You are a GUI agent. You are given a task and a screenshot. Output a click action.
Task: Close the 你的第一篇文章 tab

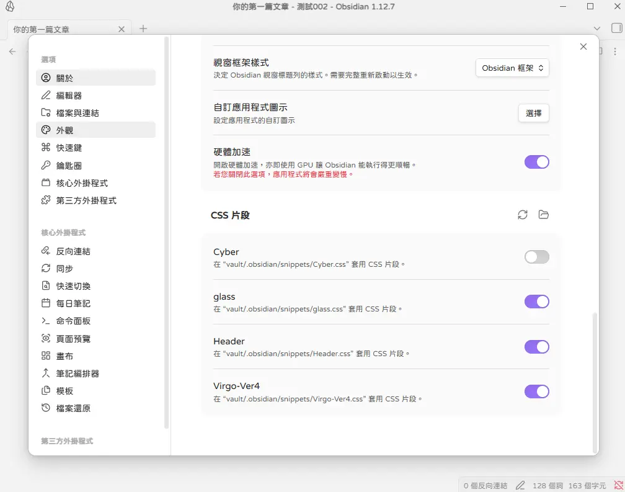pyautogui.click(x=122, y=29)
